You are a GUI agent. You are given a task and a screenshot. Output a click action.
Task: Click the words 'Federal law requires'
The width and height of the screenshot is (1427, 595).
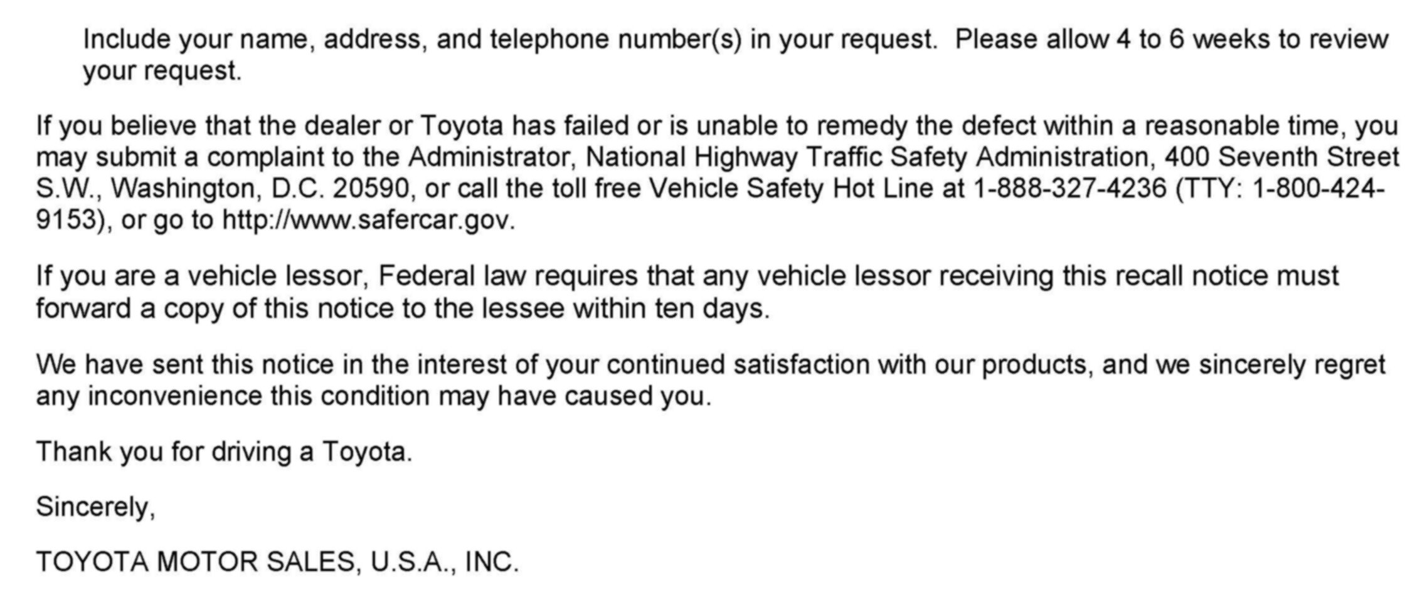click(509, 276)
